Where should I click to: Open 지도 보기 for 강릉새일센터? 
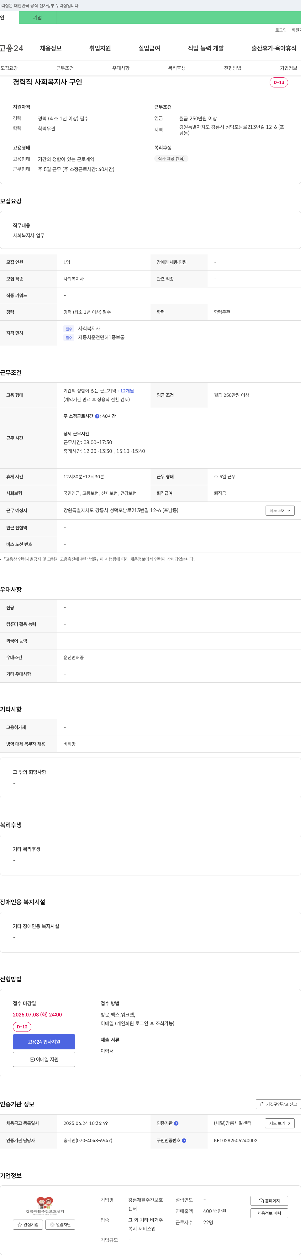click(x=280, y=1123)
